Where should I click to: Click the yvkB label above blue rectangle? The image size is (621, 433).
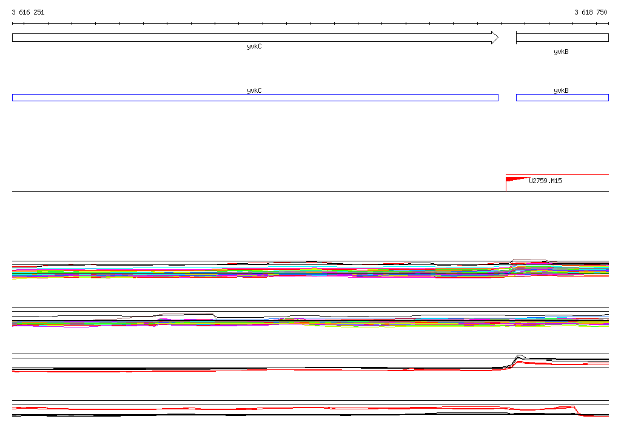coord(561,91)
